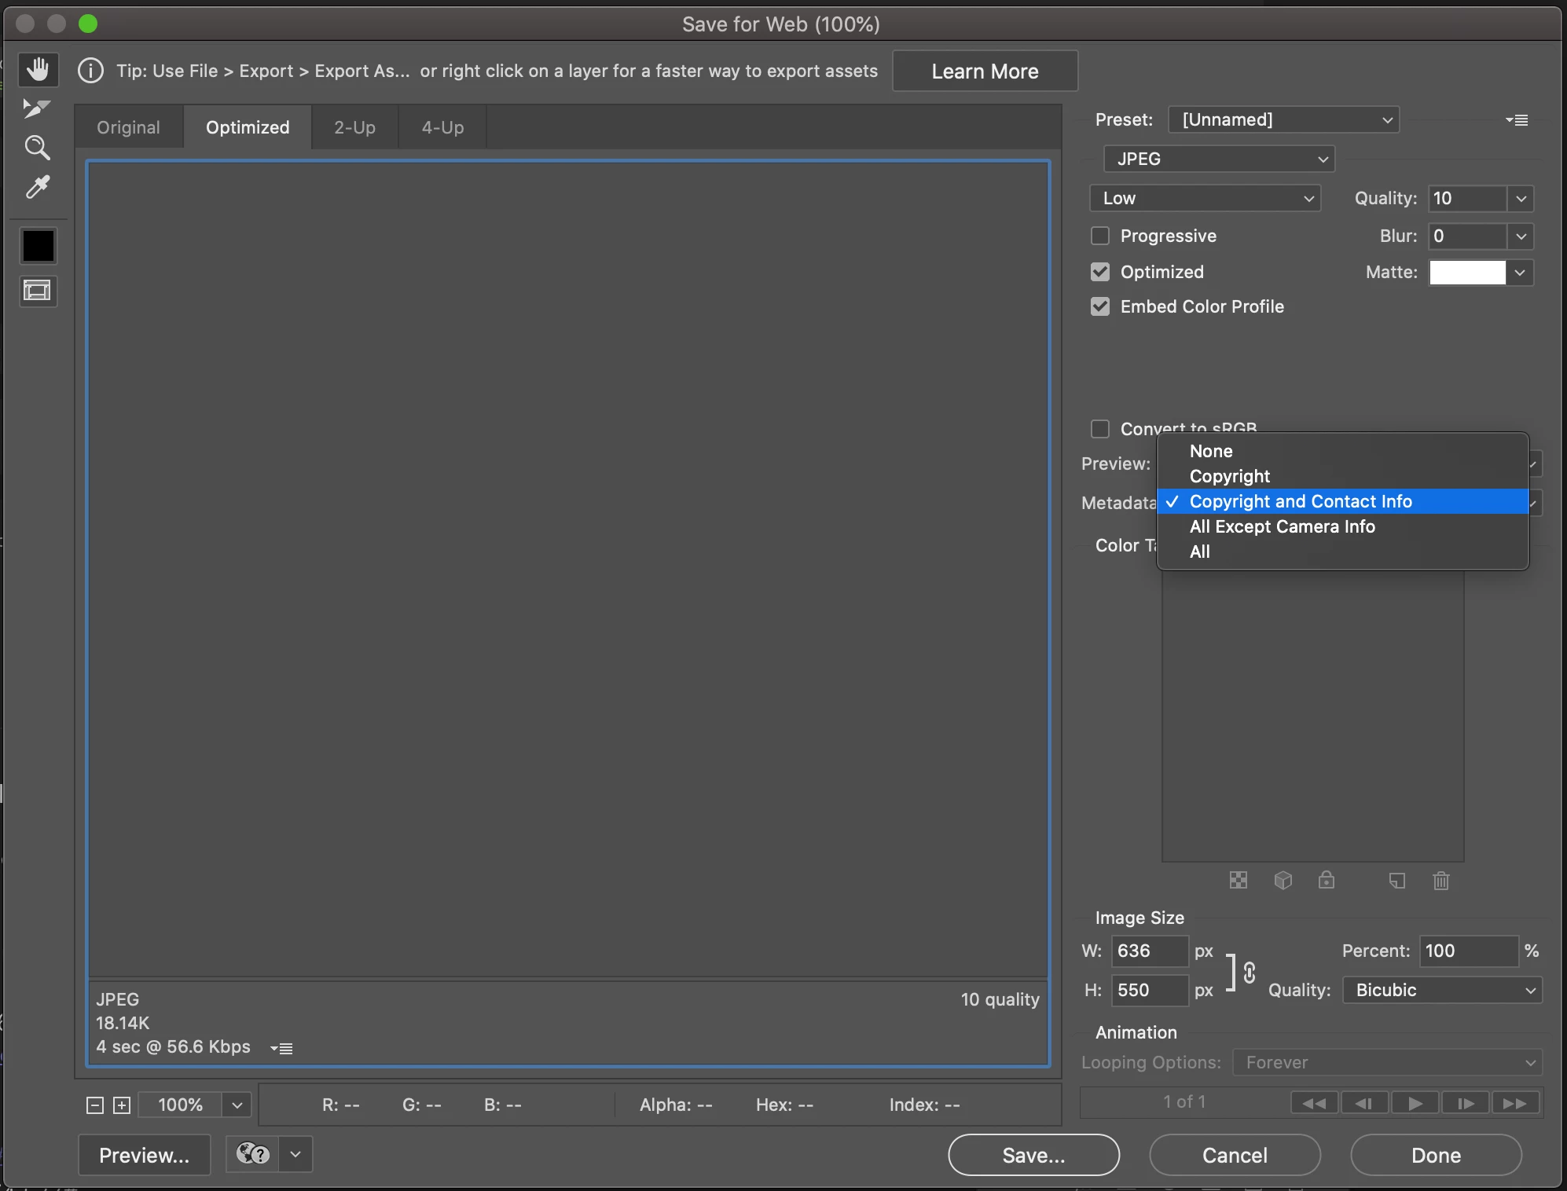Select the Slice Select tool
The width and height of the screenshot is (1567, 1191).
point(36,108)
